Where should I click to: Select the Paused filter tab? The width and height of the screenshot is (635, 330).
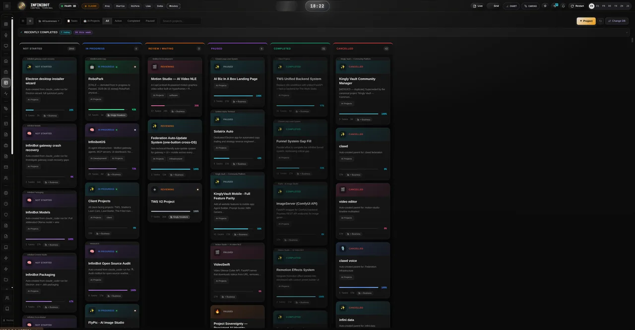pos(150,21)
